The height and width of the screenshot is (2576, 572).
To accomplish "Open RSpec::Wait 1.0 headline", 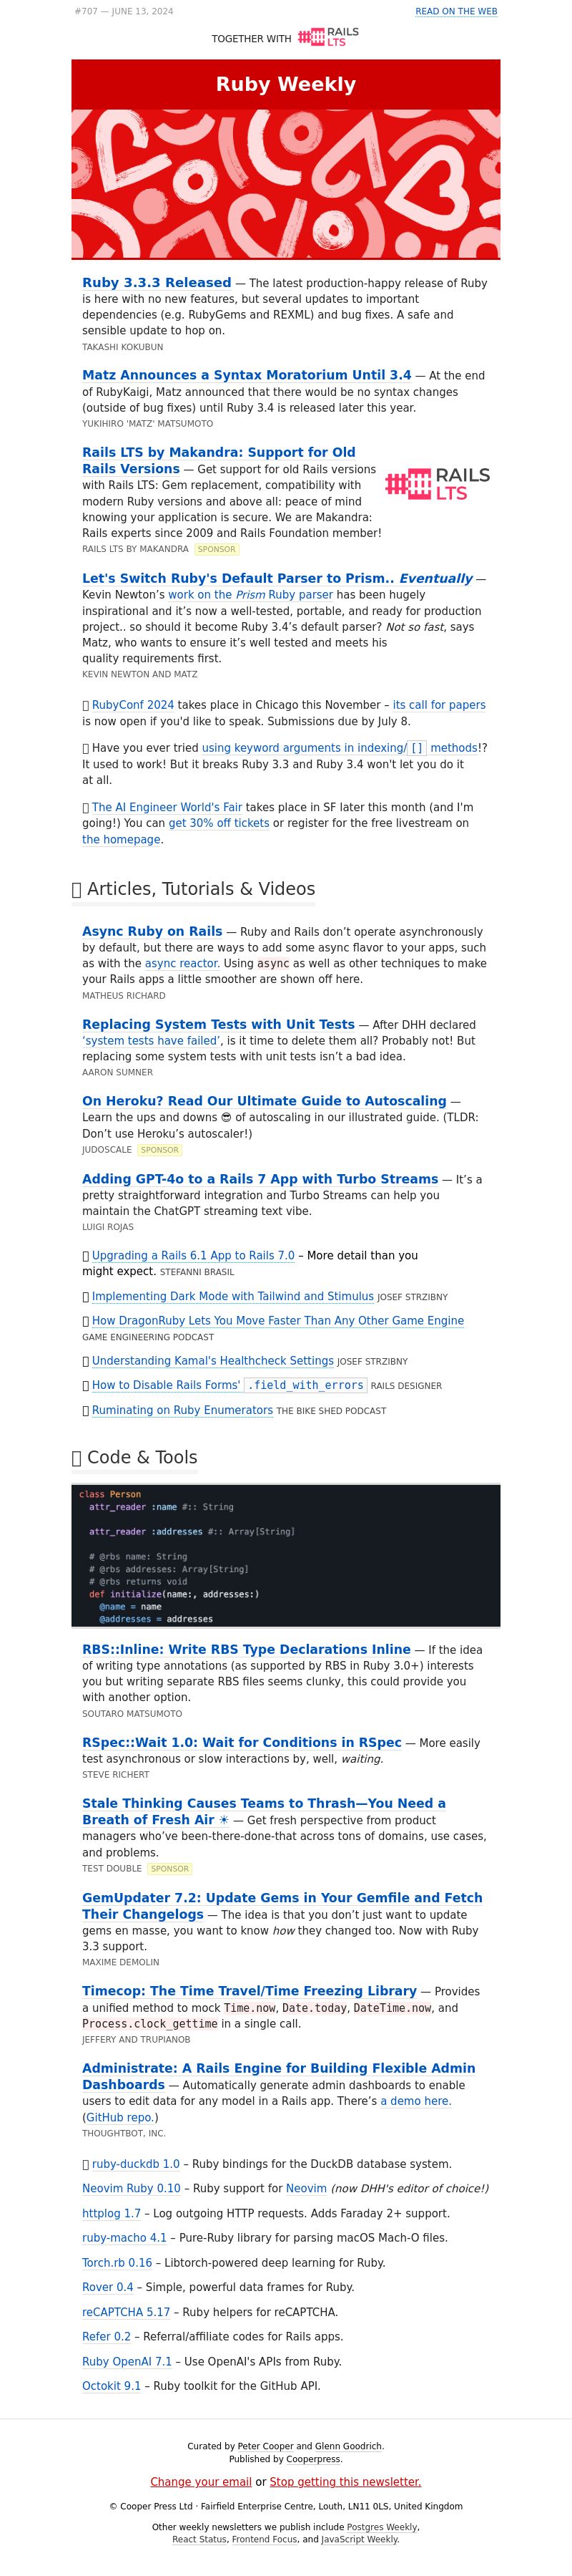I will click(x=242, y=1742).
